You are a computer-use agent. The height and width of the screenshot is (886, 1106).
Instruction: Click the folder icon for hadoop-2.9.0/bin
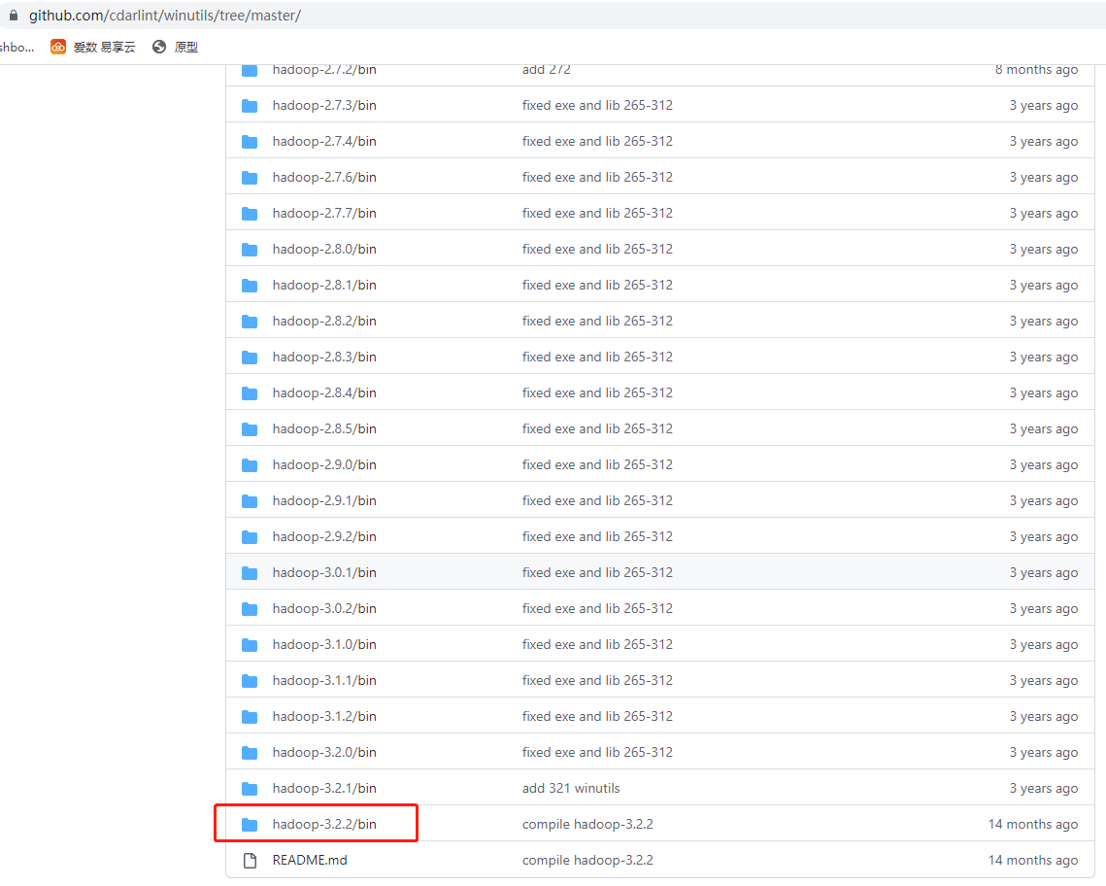[x=250, y=465]
